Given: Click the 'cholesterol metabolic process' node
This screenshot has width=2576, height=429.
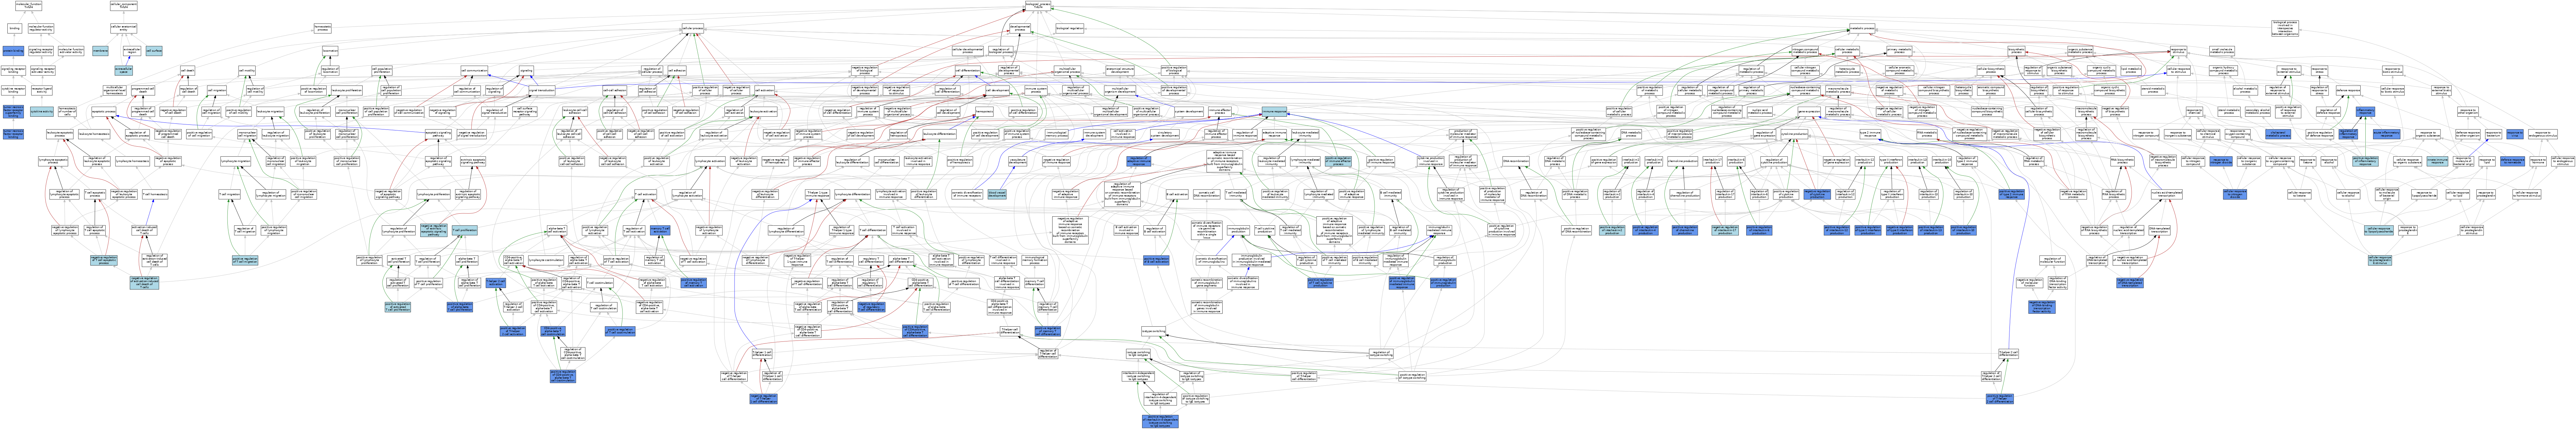Looking at the screenshot, I should coord(2278,134).
